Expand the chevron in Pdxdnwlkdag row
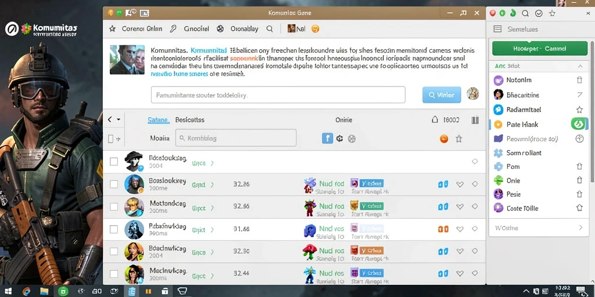Screen dimensions: 595x297 click(x=212, y=230)
